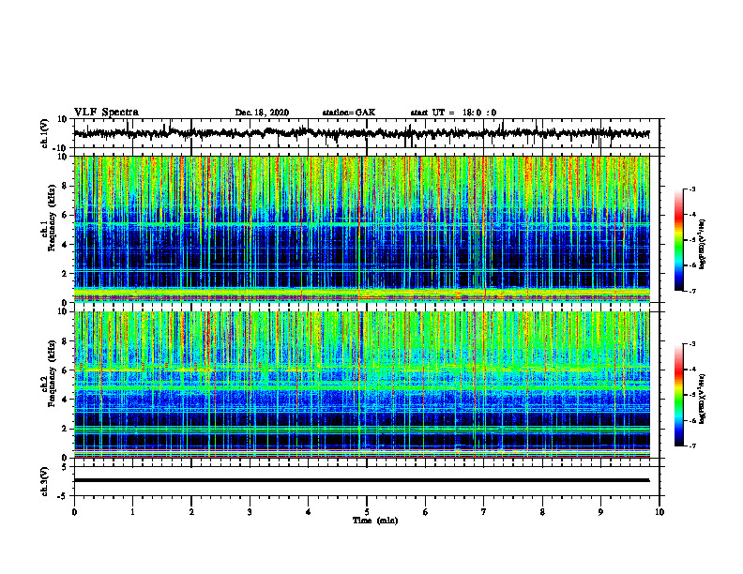Click time-axis tick label "2"

[x=191, y=512]
